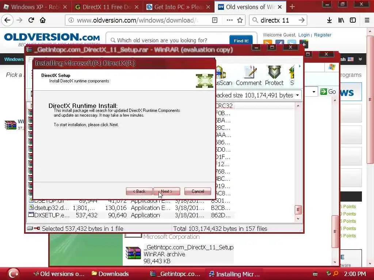The image size is (374, 280).
Task: Click Back in DirectX Setup
Action: [x=139, y=191]
